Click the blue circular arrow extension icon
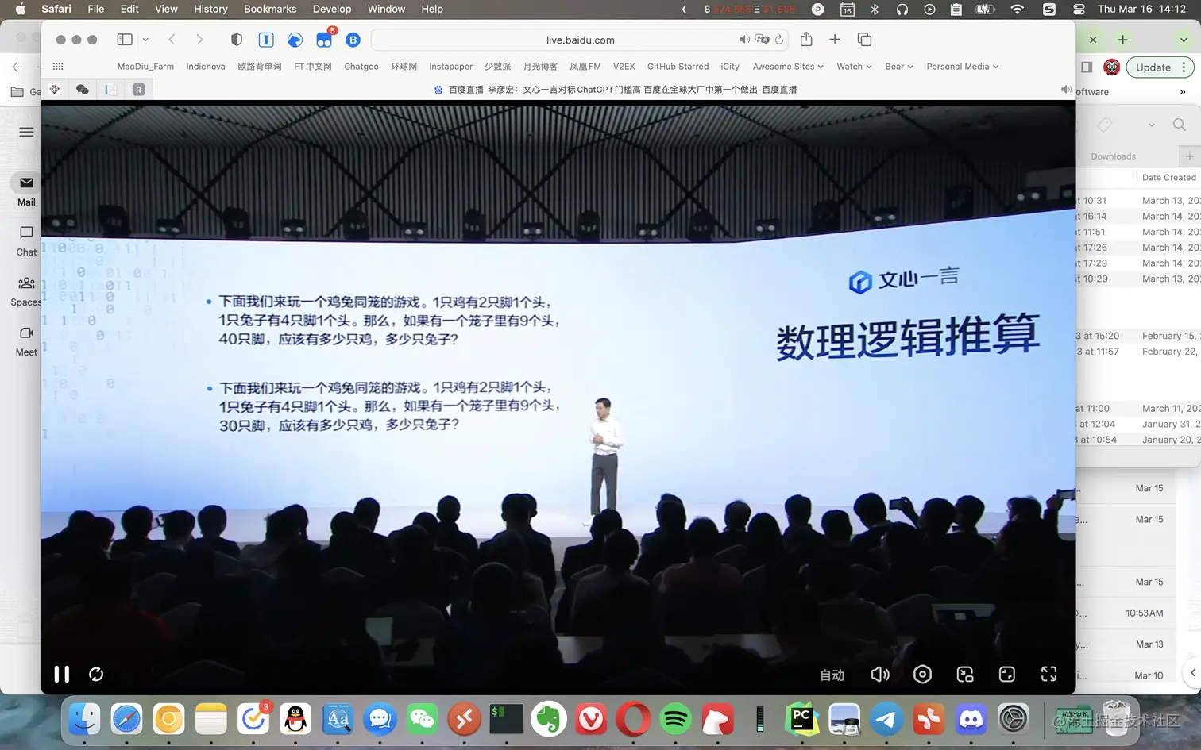Screen dimensions: 1201x750 pyautogui.click(x=295, y=40)
